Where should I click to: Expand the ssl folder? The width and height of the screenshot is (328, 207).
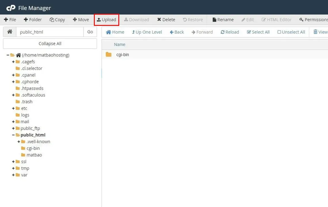tap(13, 162)
